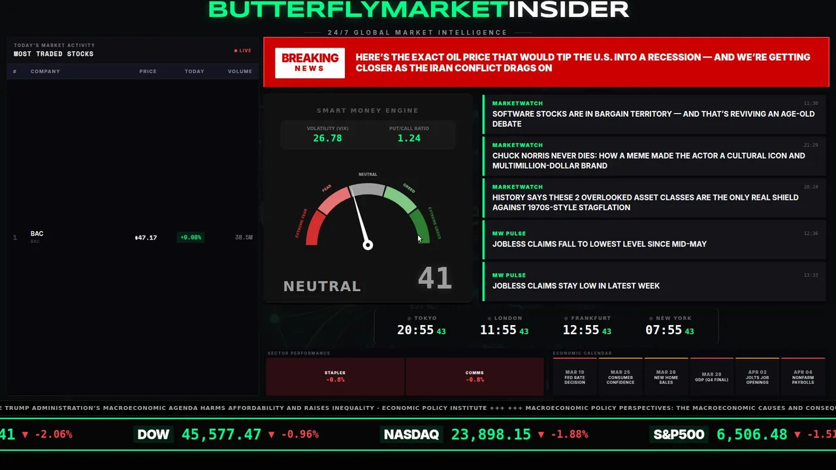Click the DOW label in the ticker
Screen dimensions: 836x470
point(153,434)
